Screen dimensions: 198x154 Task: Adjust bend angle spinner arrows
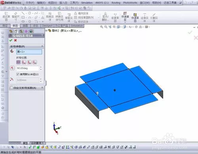41,68
